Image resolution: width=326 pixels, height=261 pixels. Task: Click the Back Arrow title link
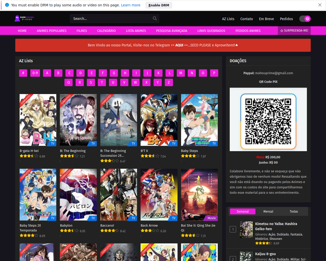tap(149, 226)
